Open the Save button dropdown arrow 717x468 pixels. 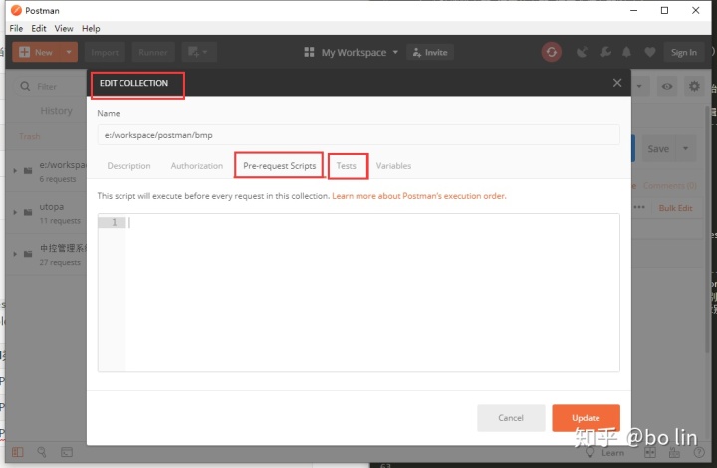point(685,148)
